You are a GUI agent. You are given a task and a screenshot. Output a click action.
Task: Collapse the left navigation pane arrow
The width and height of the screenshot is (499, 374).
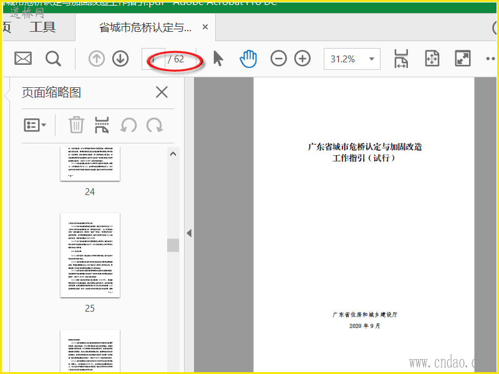[189, 233]
